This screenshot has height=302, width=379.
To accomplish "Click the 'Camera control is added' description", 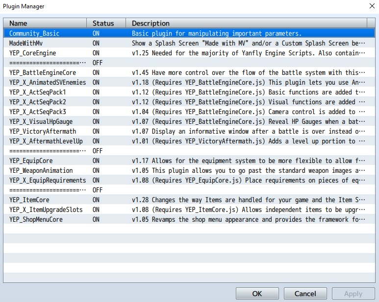I will pos(248,112).
